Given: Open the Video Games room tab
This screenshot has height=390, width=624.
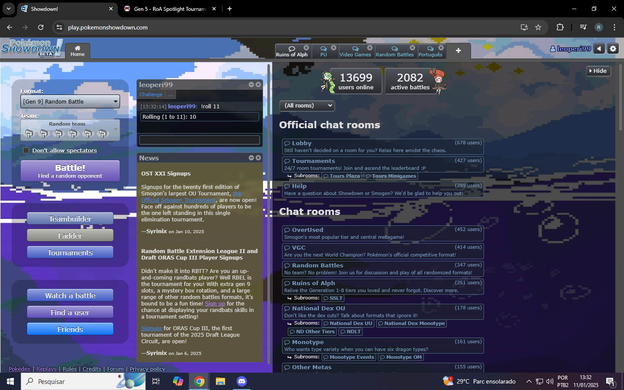Looking at the screenshot, I should (355, 51).
